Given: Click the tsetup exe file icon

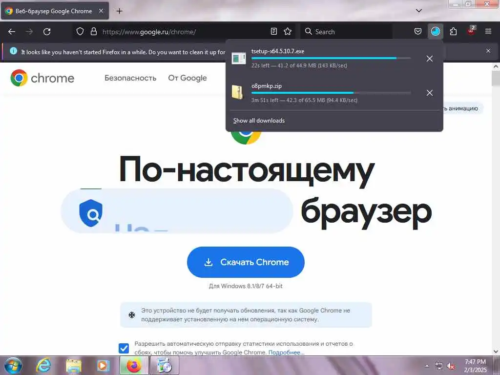Looking at the screenshot, I should [x=238, y=59].
